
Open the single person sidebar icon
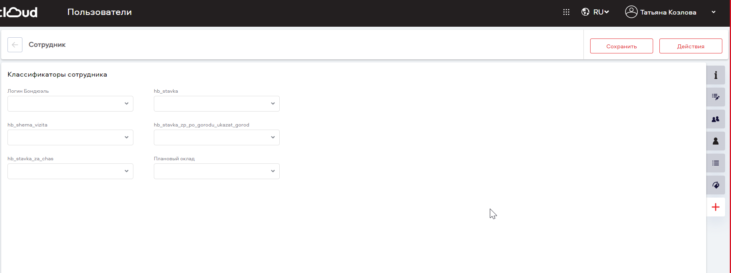716,141
